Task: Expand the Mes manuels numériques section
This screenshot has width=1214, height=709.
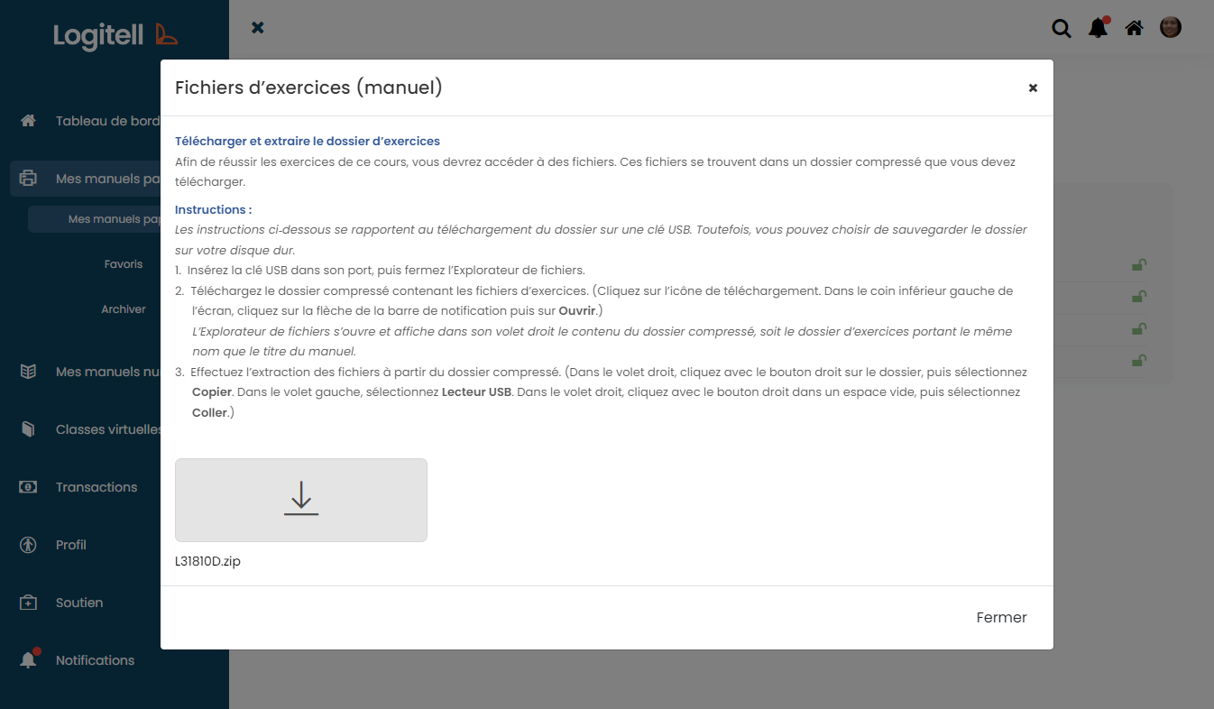Action: tap(28, 372)
